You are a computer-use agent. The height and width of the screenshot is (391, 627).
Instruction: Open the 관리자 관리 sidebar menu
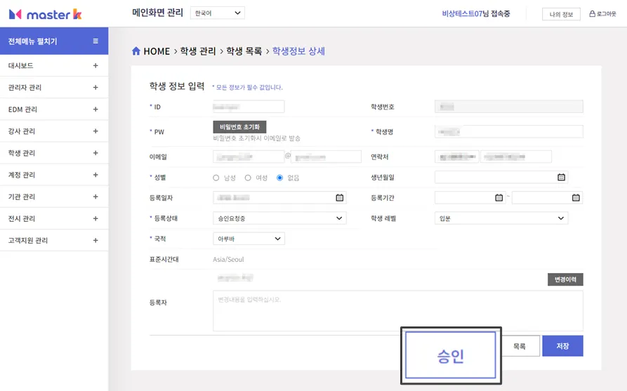(x=54, y=87)
